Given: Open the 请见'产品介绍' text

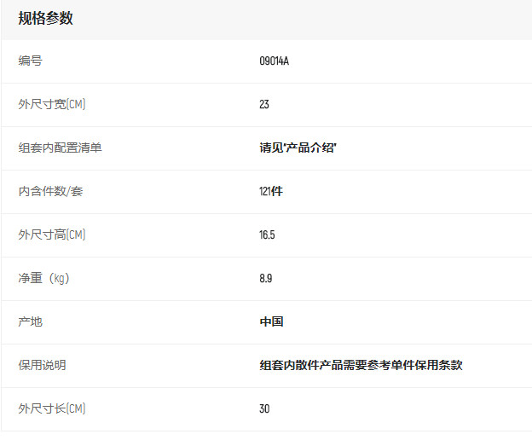Looking at the screenshot, I should [x=298, y=148].
